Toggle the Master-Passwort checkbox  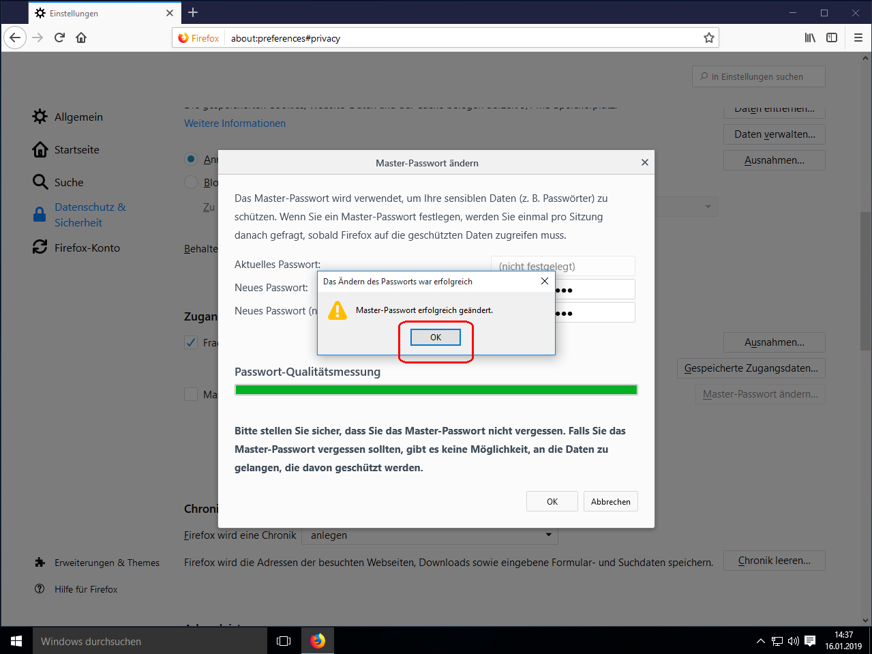click(x=191, y=394)
